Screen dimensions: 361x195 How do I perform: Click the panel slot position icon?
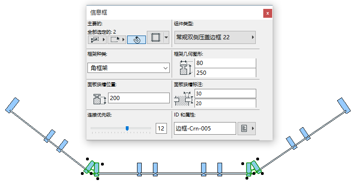(98, 98)
